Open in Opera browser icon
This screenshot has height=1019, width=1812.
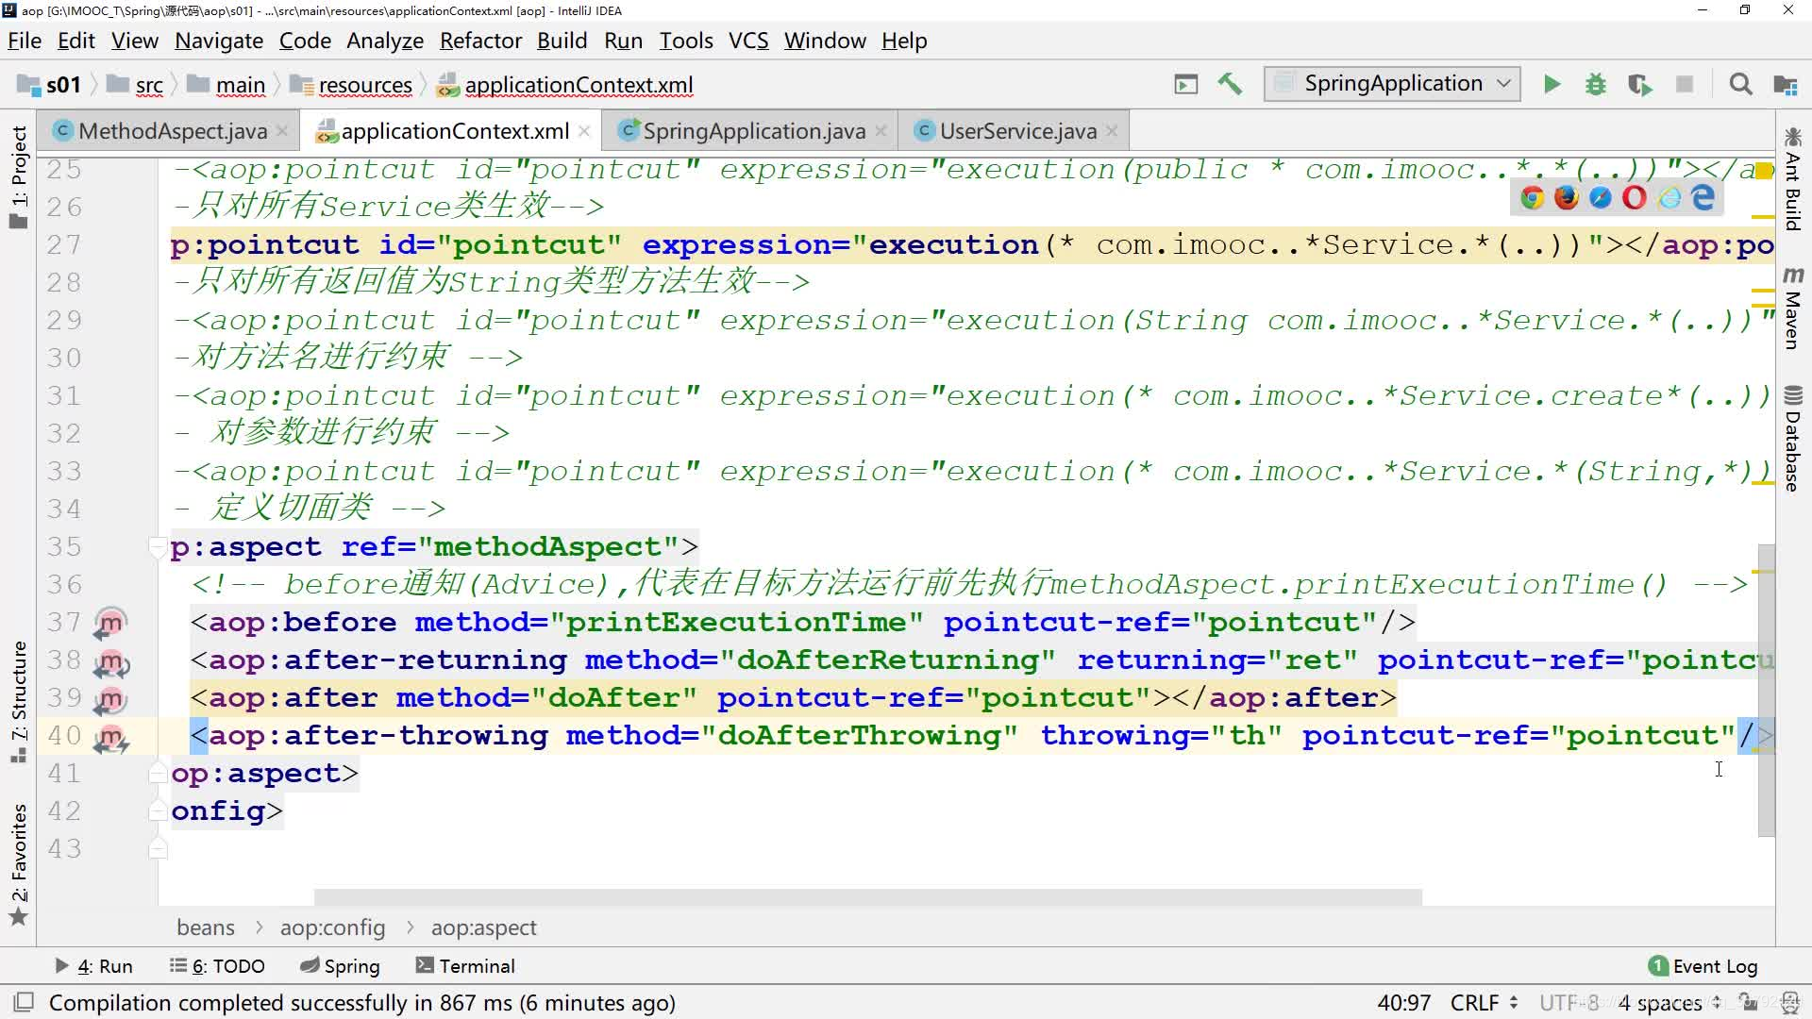[x=1634, y=197]
